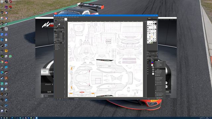Open the Windows Start menu
This screenshot has height=119, width=212.
pyautogui.click(x=1, y=118)
